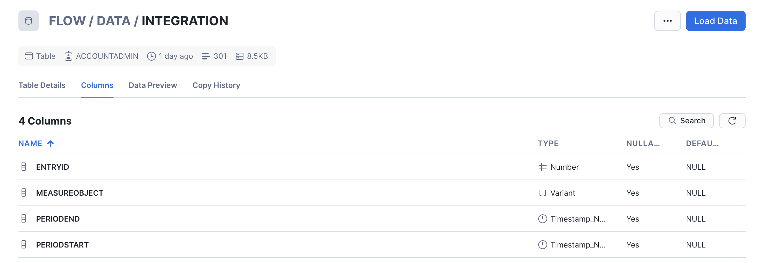Click the ACCOUNTADMIN owner role icon
Viewport: 764px width, 263px height.
tap(68, 56)
